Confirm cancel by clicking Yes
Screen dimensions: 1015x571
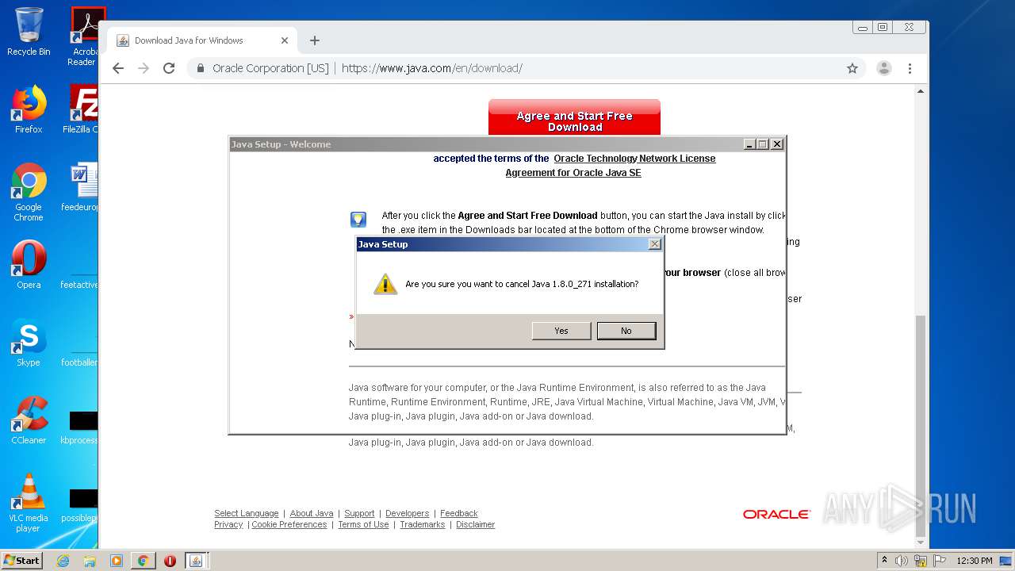(x=561, y=331)
